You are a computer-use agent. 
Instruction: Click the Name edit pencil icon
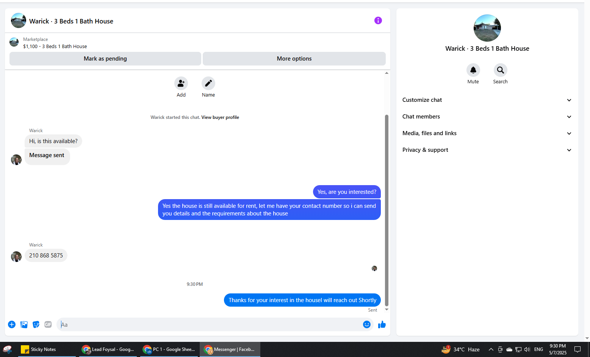click(x=208, y=83)
